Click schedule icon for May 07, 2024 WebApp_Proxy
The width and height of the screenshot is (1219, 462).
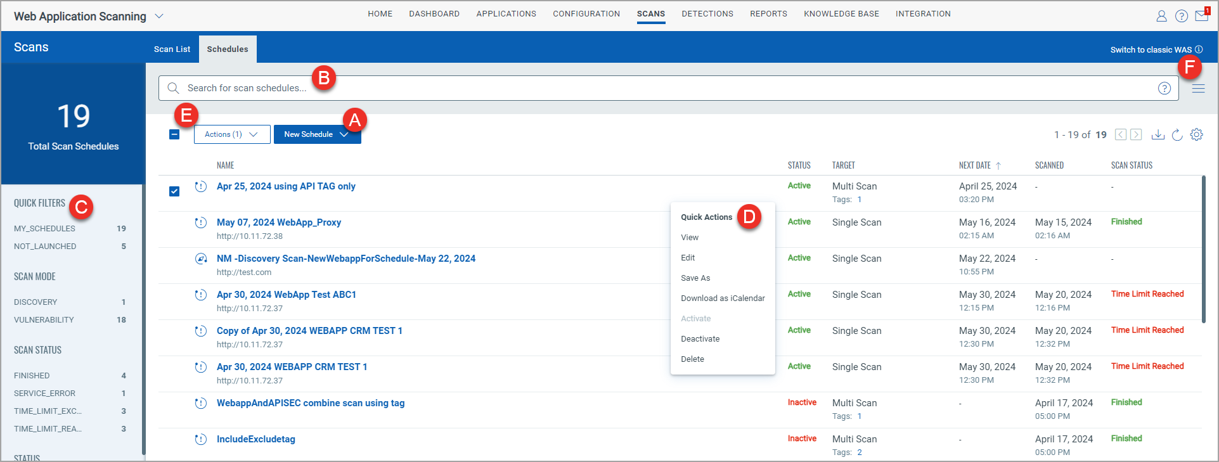(x=201, y=222)
